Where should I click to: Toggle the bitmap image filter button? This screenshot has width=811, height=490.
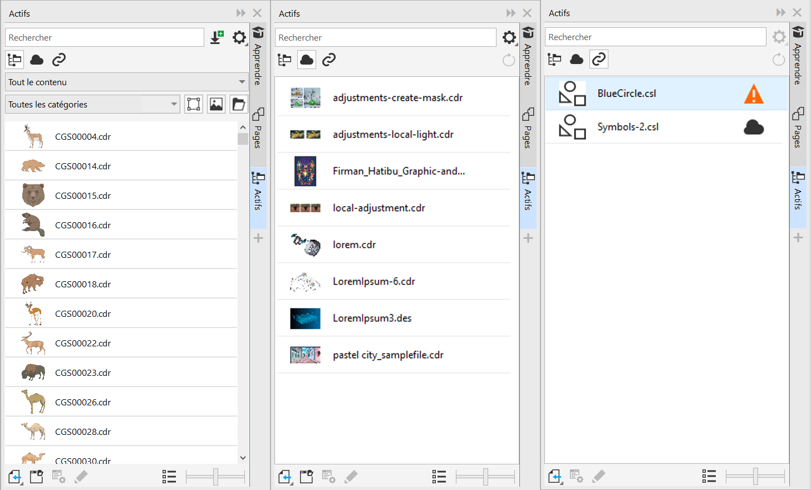(x=216, y=104)
